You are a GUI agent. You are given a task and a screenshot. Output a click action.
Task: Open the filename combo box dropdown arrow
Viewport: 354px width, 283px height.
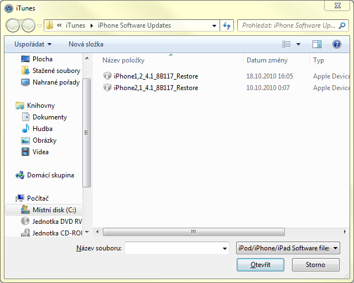click(x=225, y=249)
